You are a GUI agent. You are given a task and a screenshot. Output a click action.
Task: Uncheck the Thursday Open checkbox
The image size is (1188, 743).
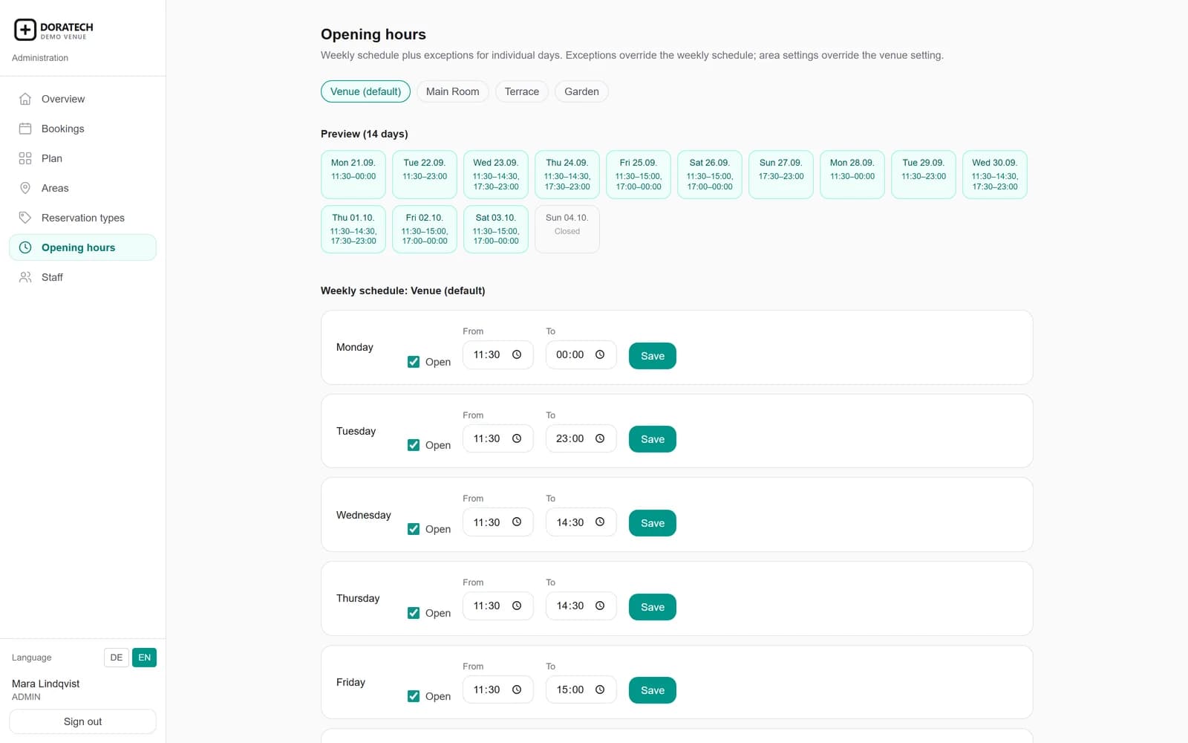[x=414, y=613]
